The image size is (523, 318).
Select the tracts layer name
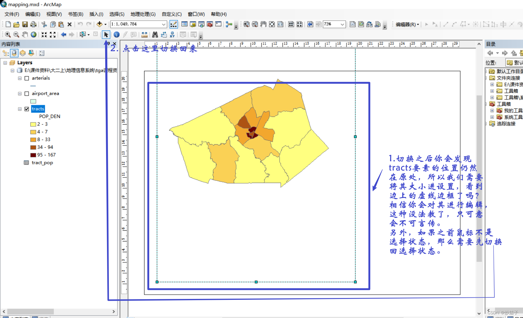[x=38, y=109]
